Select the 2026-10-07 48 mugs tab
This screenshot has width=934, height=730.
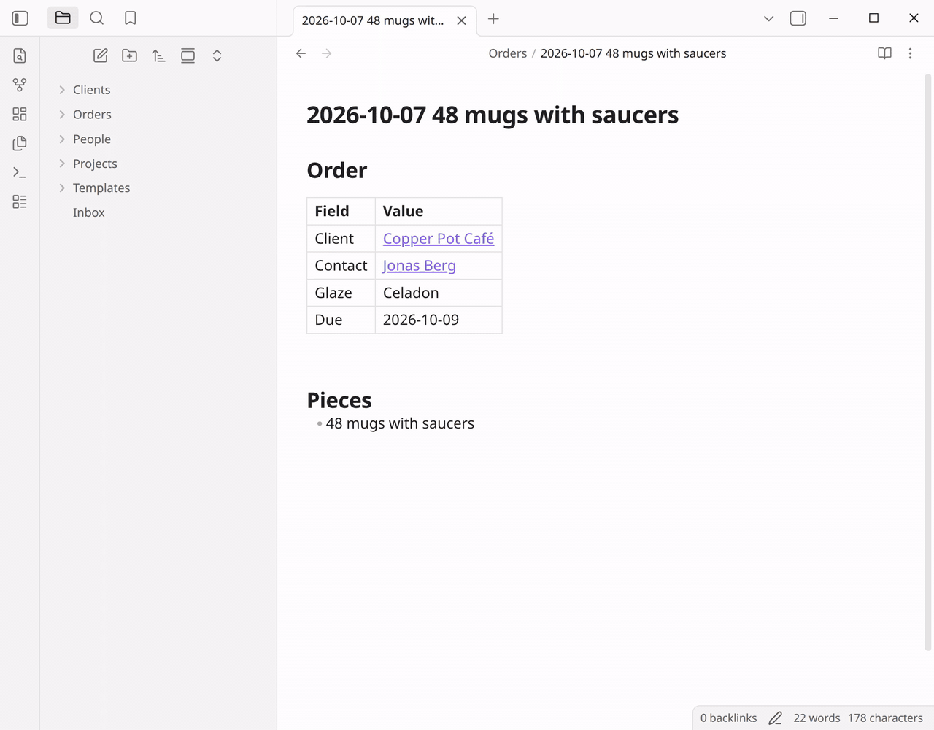(x=373, y=20)
